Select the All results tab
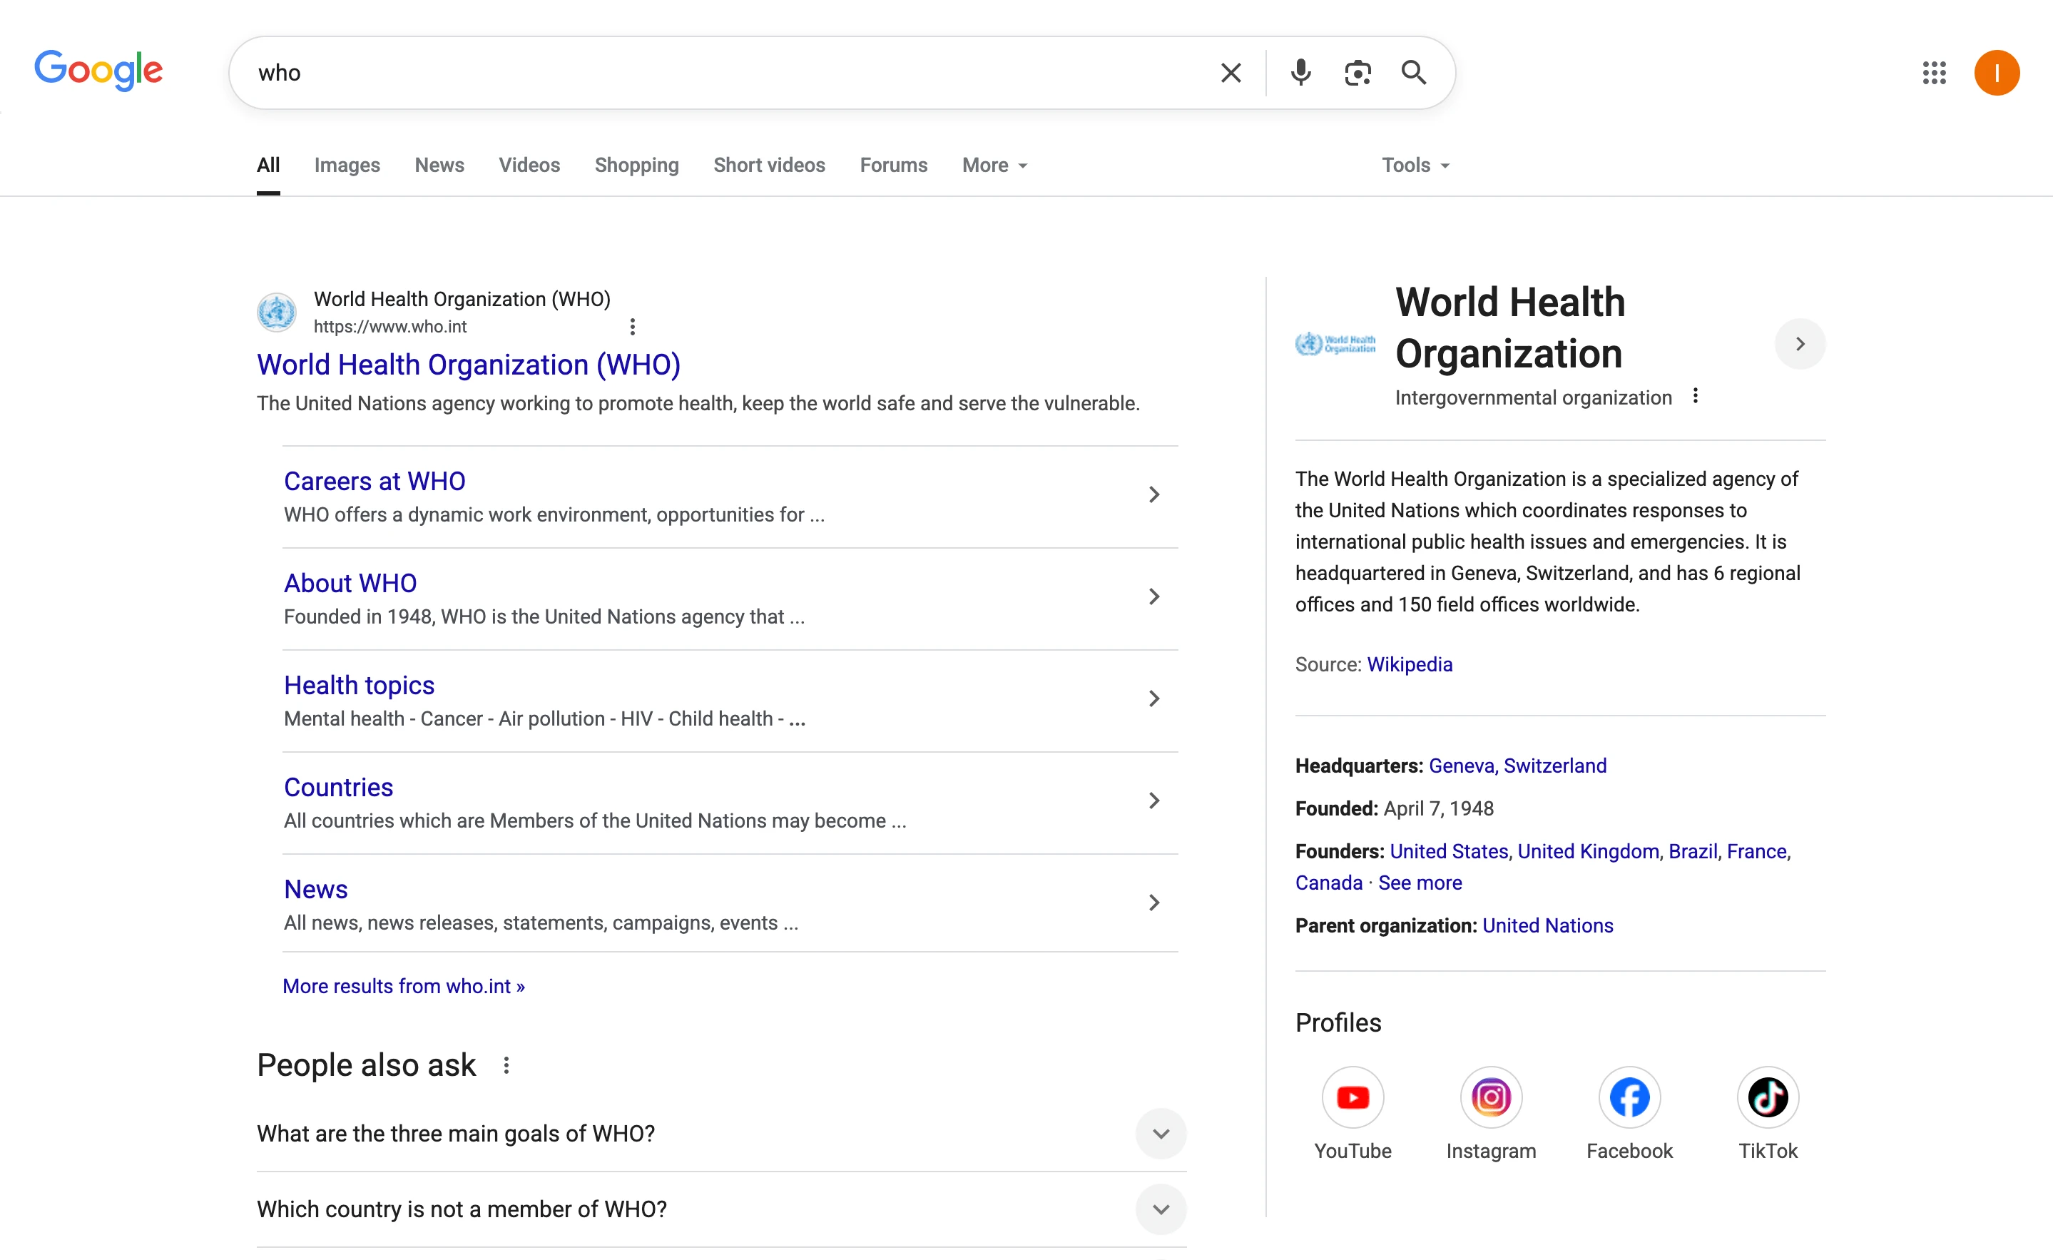 [x=268, y=165]
